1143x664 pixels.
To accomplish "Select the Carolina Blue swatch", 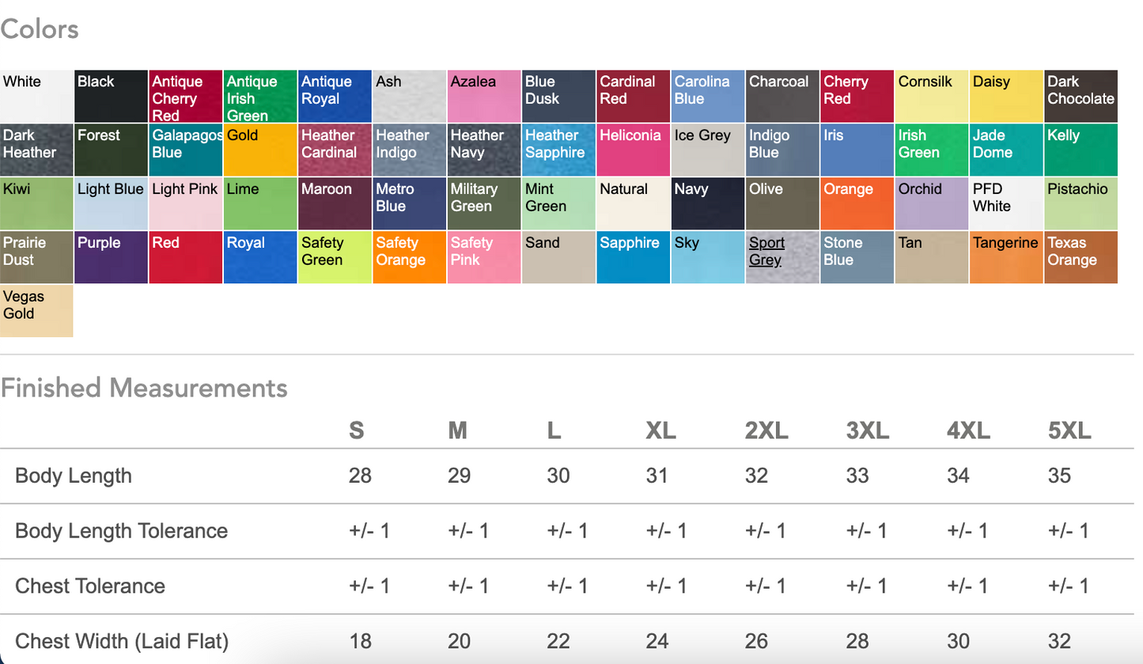I will click(708, 97).
